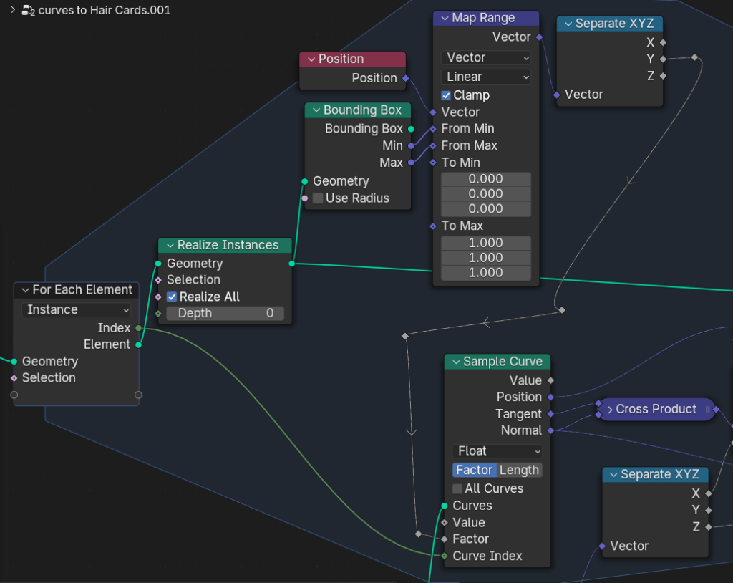
Task: Disable the Clamp checkbox in Map Range
Action: pos(447,95)
